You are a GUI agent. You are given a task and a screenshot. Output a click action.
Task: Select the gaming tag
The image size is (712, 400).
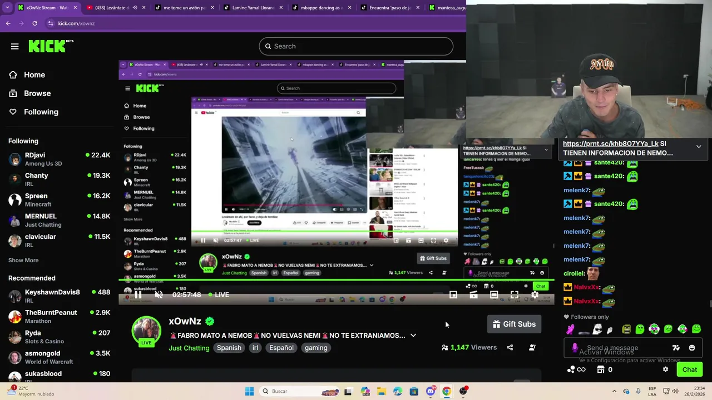(316, 348)
